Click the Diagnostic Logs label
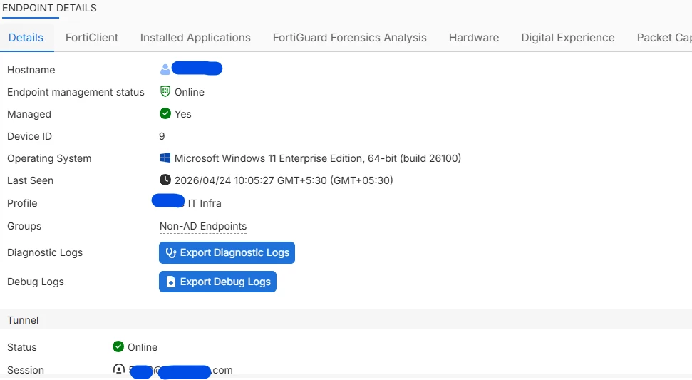 [45, 252]
